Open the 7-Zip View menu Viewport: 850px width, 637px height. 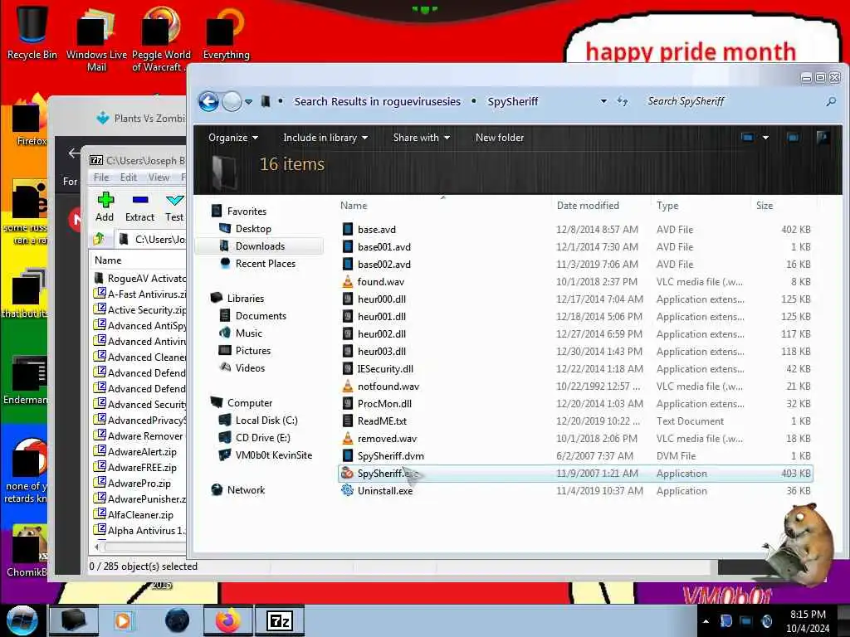[x=159, y=177]
